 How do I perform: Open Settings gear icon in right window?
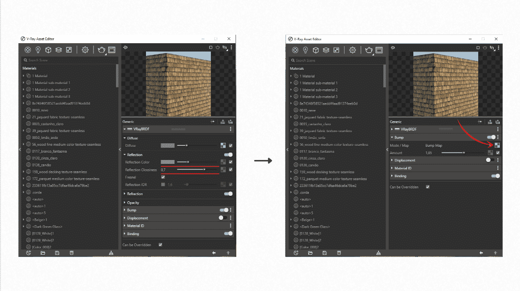pos(352,50)
